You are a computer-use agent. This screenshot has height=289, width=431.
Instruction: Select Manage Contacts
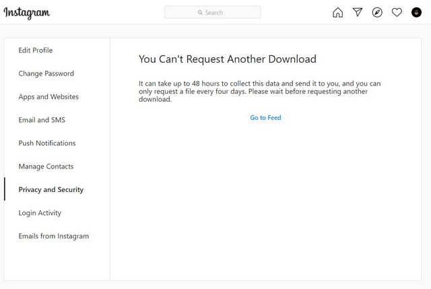(x=46, y=166)
